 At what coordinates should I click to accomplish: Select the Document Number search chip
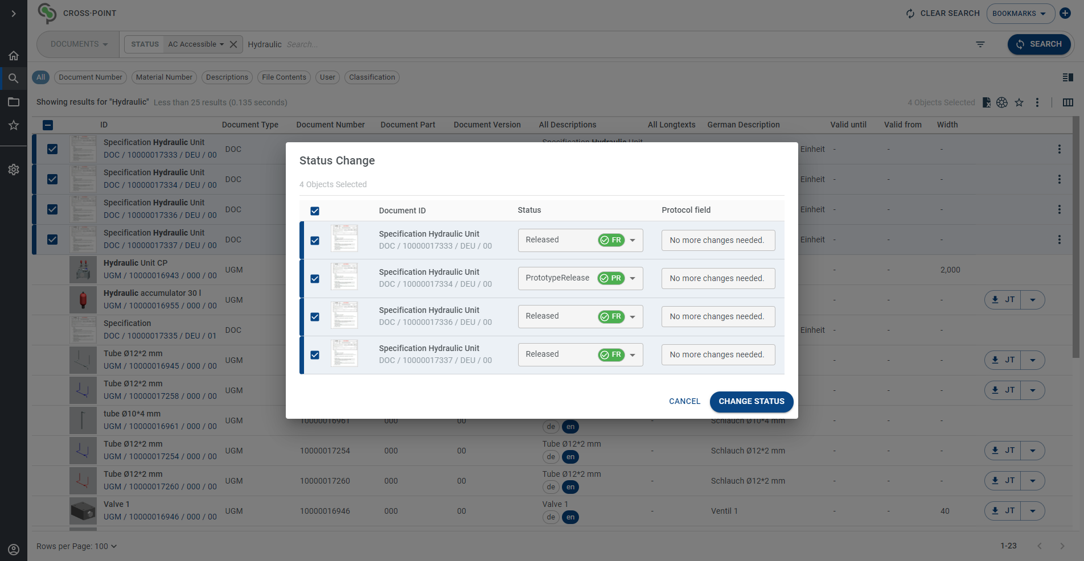point(91,77)
